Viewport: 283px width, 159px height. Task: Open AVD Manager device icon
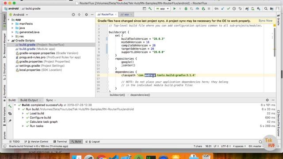(x=253, y=9)
